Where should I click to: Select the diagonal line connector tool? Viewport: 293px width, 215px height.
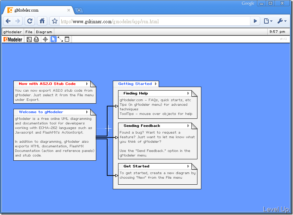tap(60, 39)
